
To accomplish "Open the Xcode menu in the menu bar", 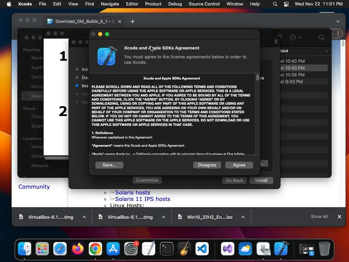I will tap(25, 4).
